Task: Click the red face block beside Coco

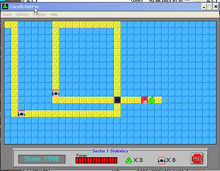Action: pos(145,100)
